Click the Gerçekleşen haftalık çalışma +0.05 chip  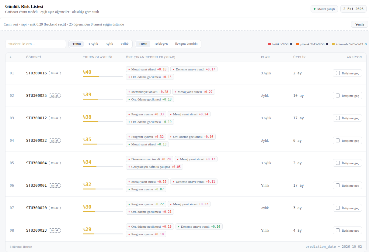click(x=155, y=167)
